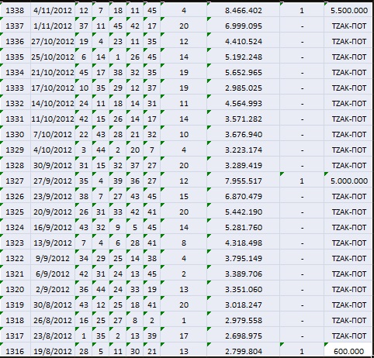Click date cell 19/8/2012
This screenshot has height=358, width=374.
click(53, 351)
